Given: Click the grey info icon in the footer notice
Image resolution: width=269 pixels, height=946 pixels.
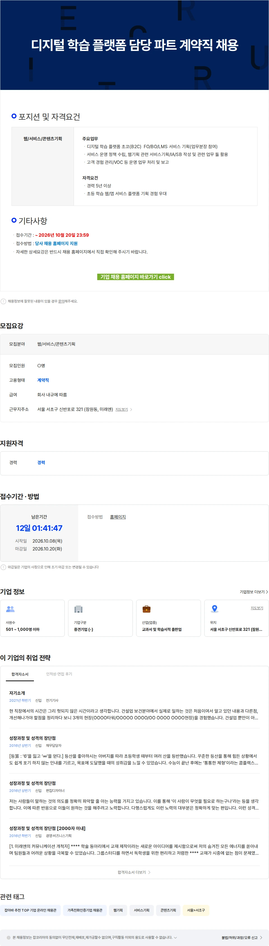Looking at the screenshot, I should 8,937.
